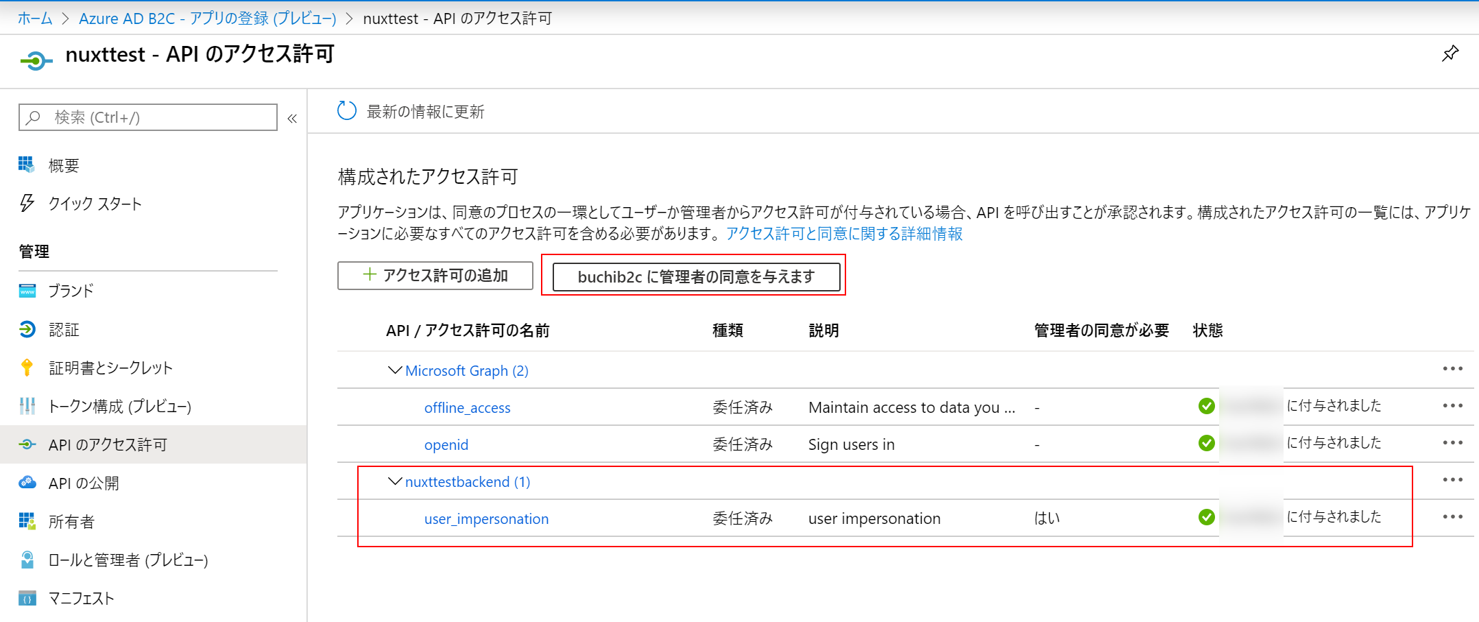Open the offline_access permission link
Screen dimensions: 1479x622
point(468,407)
